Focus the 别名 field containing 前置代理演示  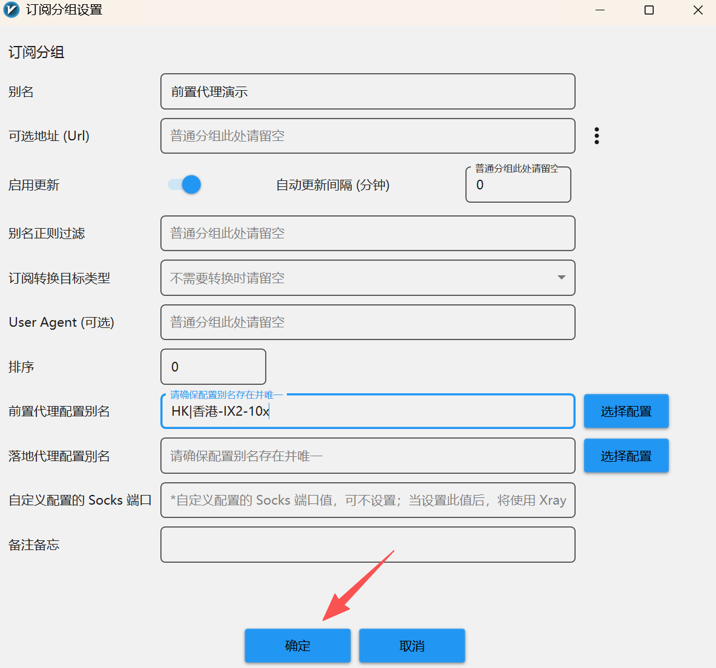[x=367, y=92]
